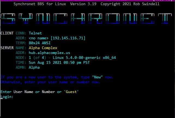Click the '<no name>' client host text

pyautogui.click(x=38, y=38)
